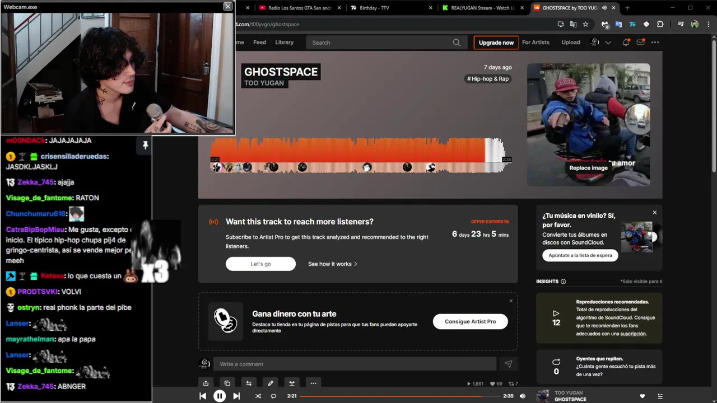The image size is (717, 403).
Task: Click the send comment arrow icon
Action: click(x=508, y=364)
